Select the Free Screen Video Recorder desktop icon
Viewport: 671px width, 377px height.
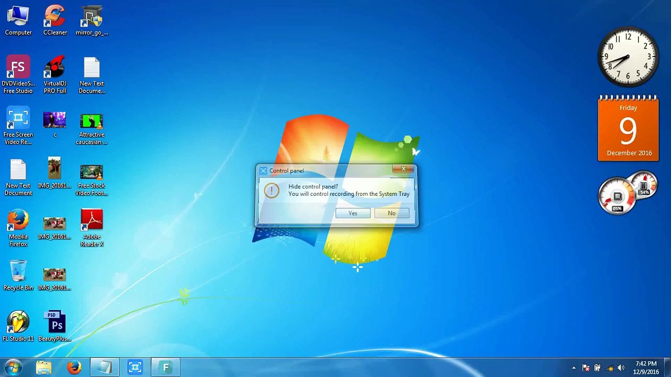coord(18,126)
